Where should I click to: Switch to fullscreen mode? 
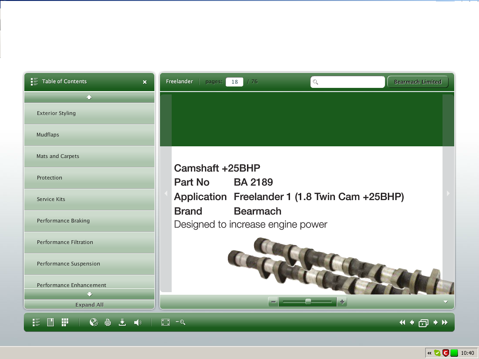coord(166,323)
